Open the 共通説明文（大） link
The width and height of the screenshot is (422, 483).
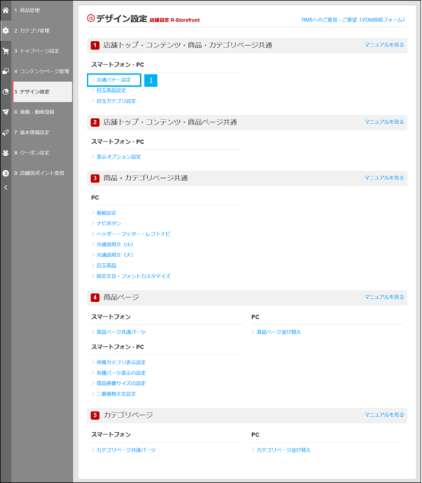coord(115,255)
